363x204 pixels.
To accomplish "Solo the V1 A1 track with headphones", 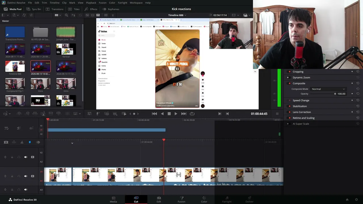I will pyautogui.click(x=19, y=176).
